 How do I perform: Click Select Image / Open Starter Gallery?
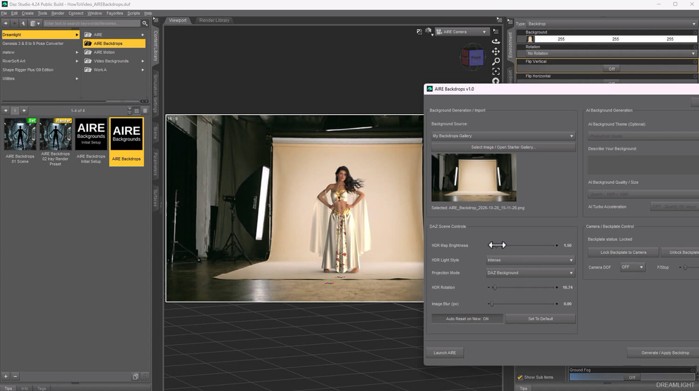[x=503, y=147]
